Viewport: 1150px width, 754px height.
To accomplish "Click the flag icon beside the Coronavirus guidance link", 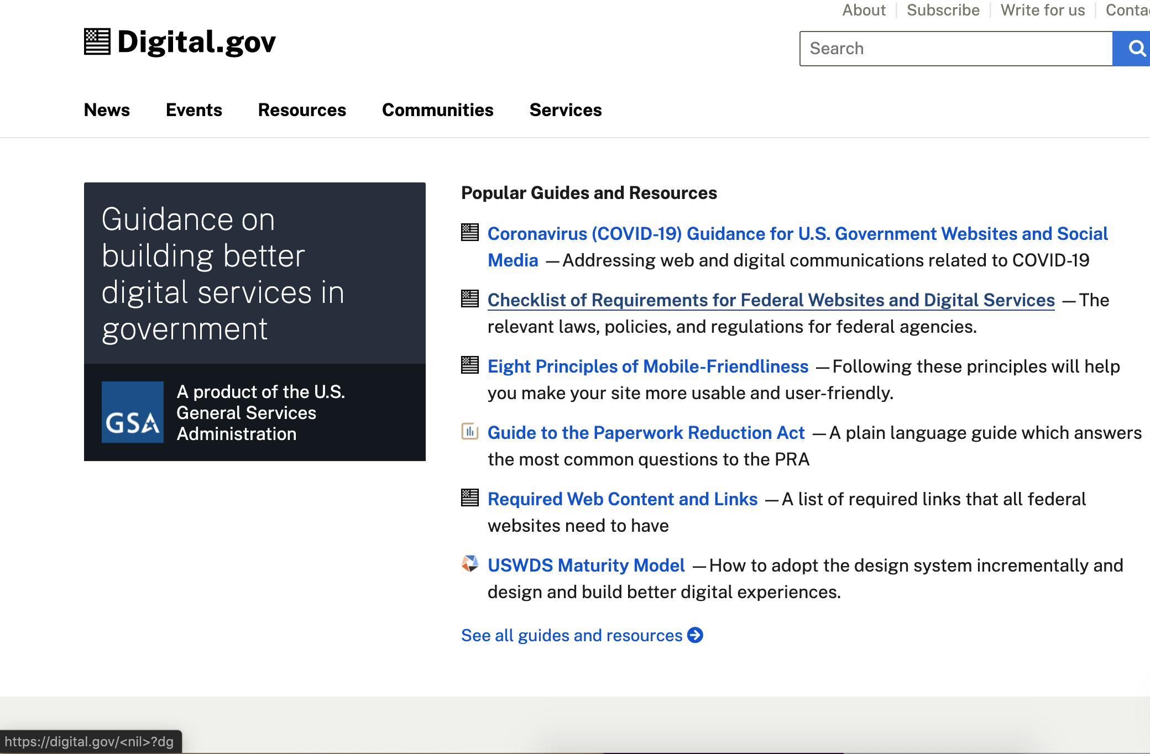I will [469, 233].
